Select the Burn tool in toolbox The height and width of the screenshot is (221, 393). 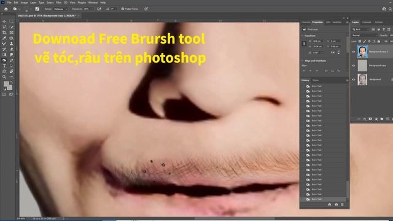click(x=4, y=60)
